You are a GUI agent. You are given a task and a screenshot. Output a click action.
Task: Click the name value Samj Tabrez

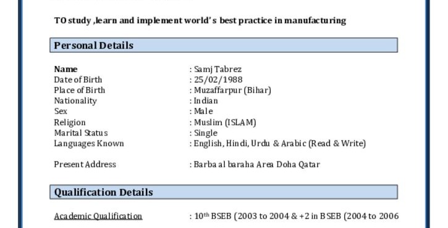point(218,69)
